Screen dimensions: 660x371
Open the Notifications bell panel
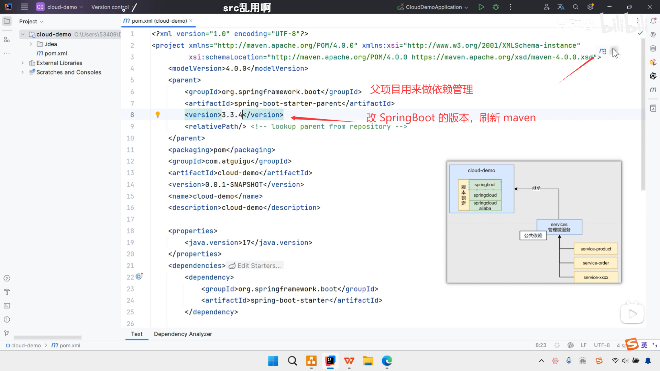click(x=653, y=21)
